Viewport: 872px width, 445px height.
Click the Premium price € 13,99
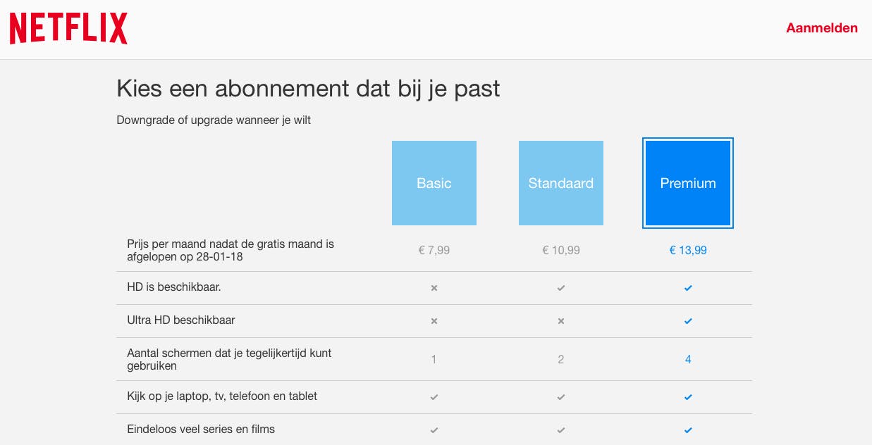(x=688, y=250)
